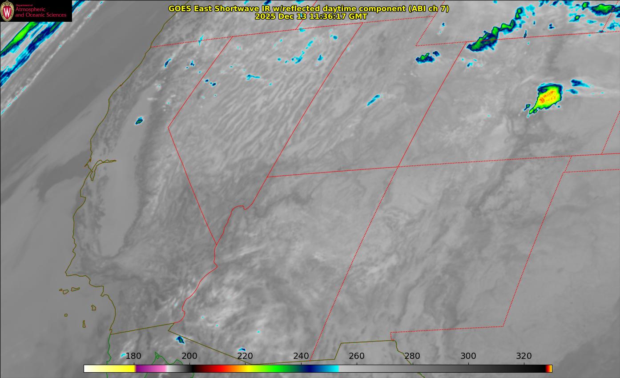The image size is (620, 378).
Task: Click the small blue cloud above the bottom border line
Action: pyautogui.click(x=180, y=340)
